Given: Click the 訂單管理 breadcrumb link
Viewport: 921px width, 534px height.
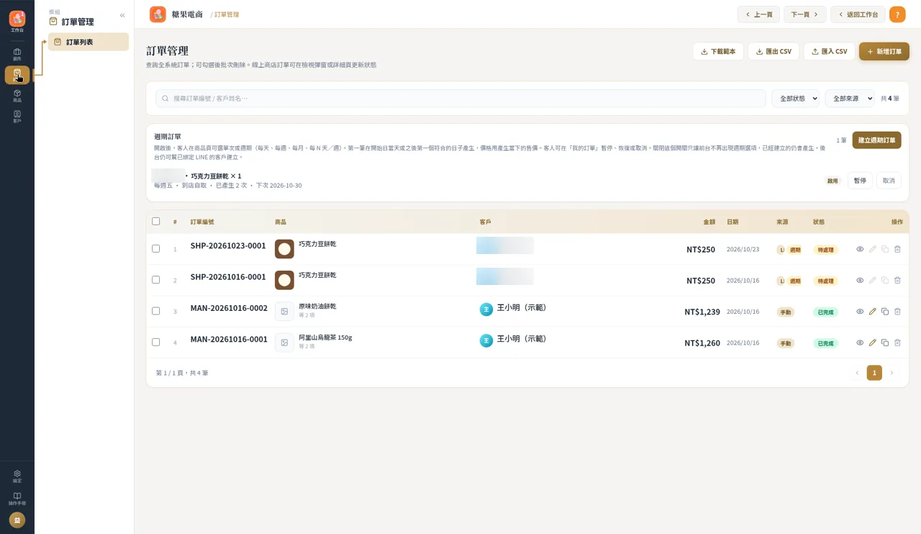Looking at the screenshot, I should [227, 14].
